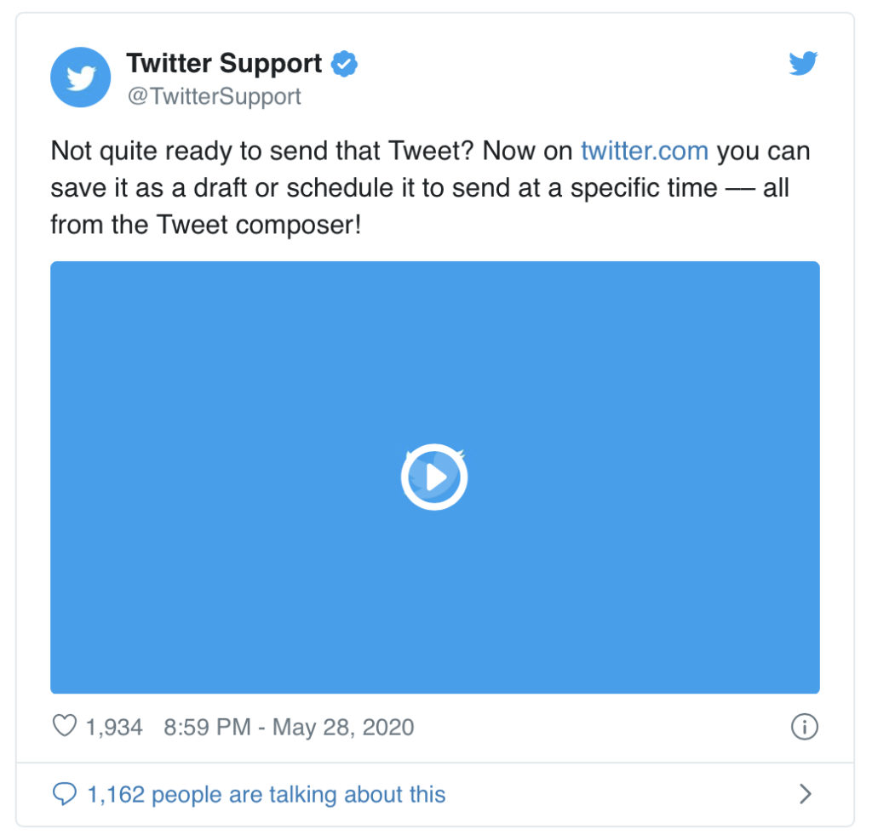
Task: Click the blue verified badge
Action: coord(344,63)
